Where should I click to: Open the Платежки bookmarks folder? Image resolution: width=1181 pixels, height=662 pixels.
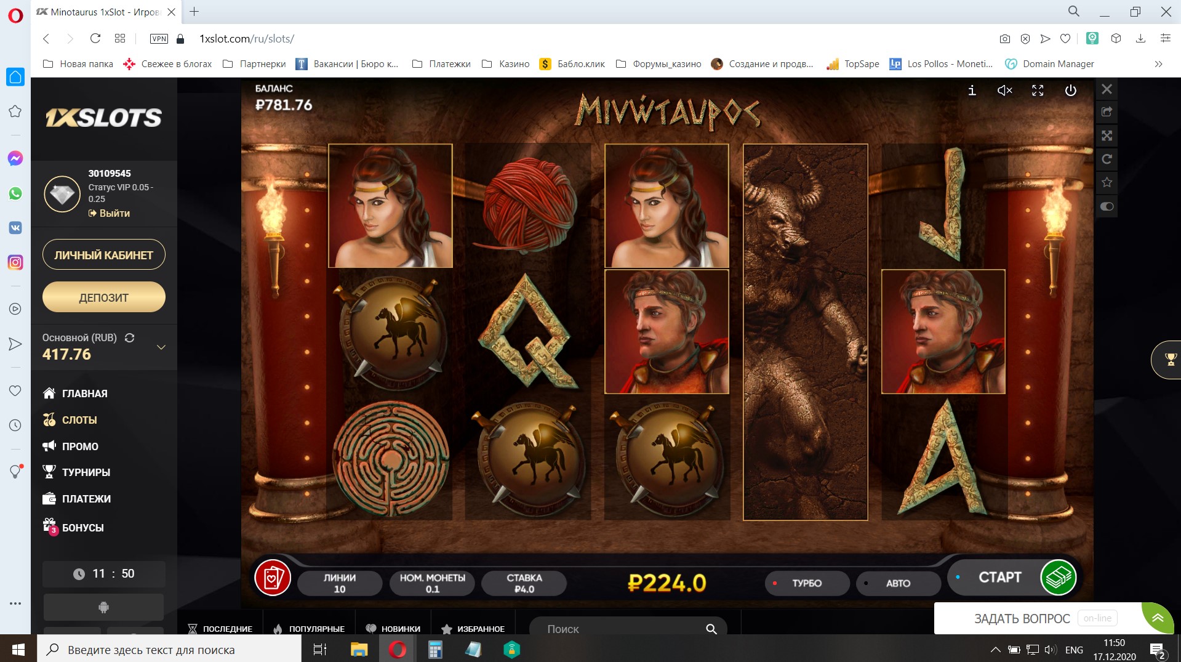[x=441, y=64]
